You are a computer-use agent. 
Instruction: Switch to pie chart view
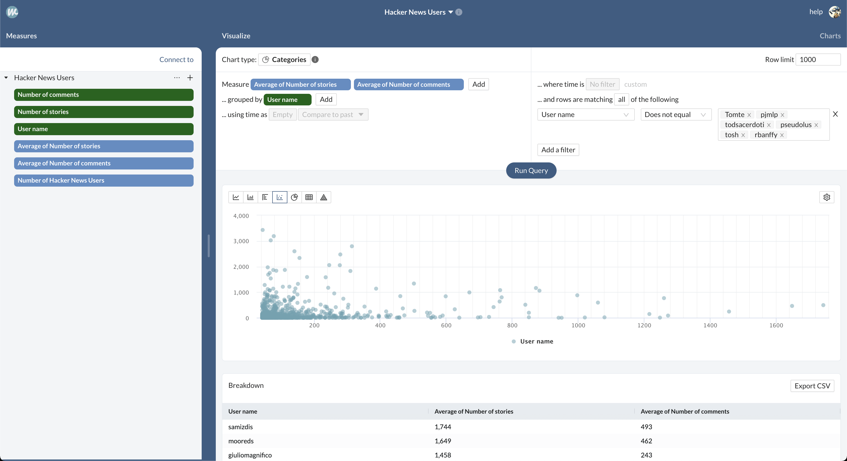coord(294,197)
